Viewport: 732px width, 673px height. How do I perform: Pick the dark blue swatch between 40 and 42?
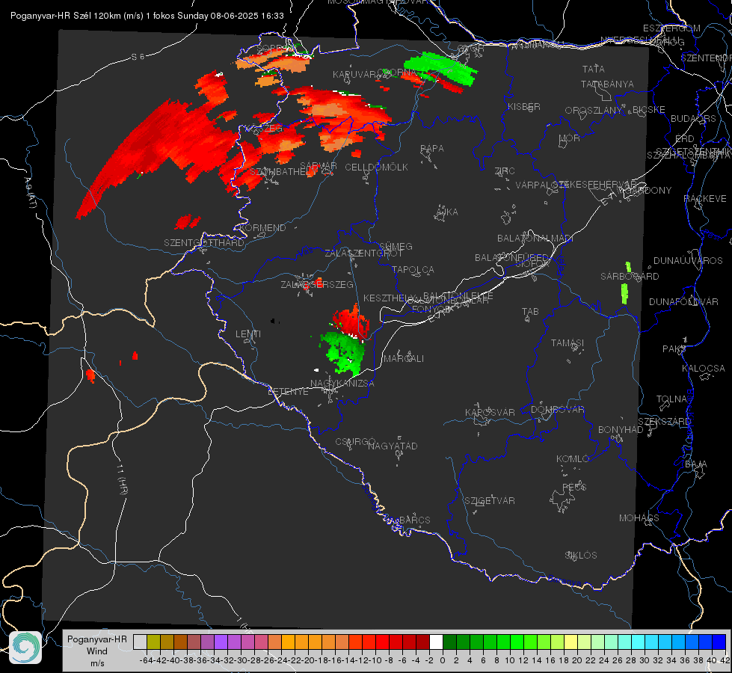pyautogui.click(x=719, y=642)
